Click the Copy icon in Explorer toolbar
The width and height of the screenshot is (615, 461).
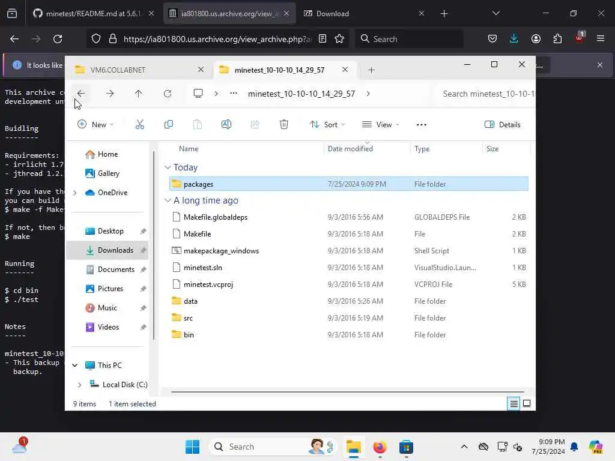click(x=169, y=125)
